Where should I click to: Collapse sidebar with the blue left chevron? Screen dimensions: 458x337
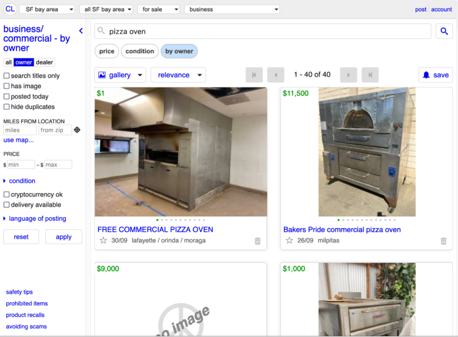pos(81,31)
